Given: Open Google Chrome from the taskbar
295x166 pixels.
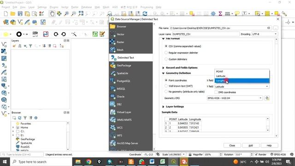Looking at the screenshot, I should [x=88, y=162].
